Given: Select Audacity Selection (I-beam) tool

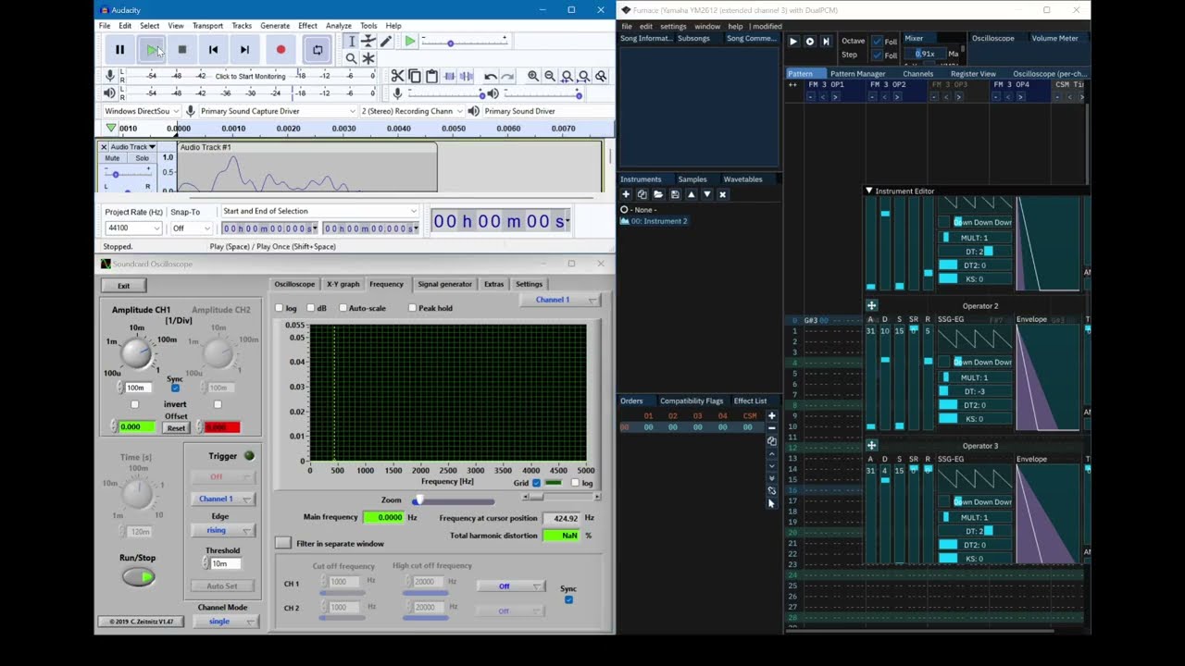Looking at the screenshot, I should coord(351,42).
